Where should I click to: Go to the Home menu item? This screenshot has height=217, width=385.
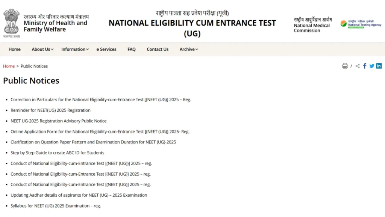pyautogui.click(x=14, y=49)
